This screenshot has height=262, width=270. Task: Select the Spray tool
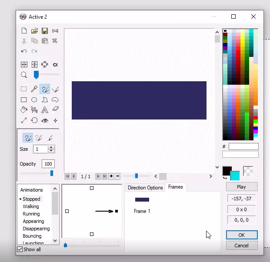pos(34,110)
